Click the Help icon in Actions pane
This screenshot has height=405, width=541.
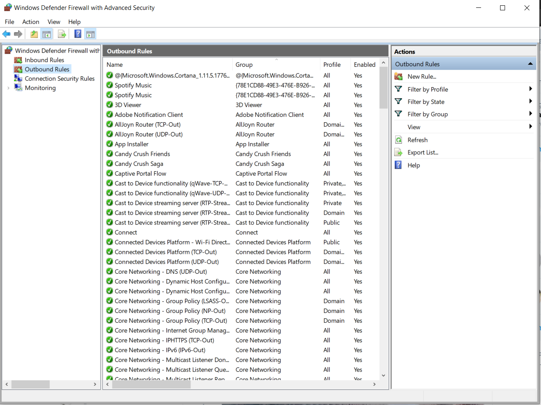398,165
